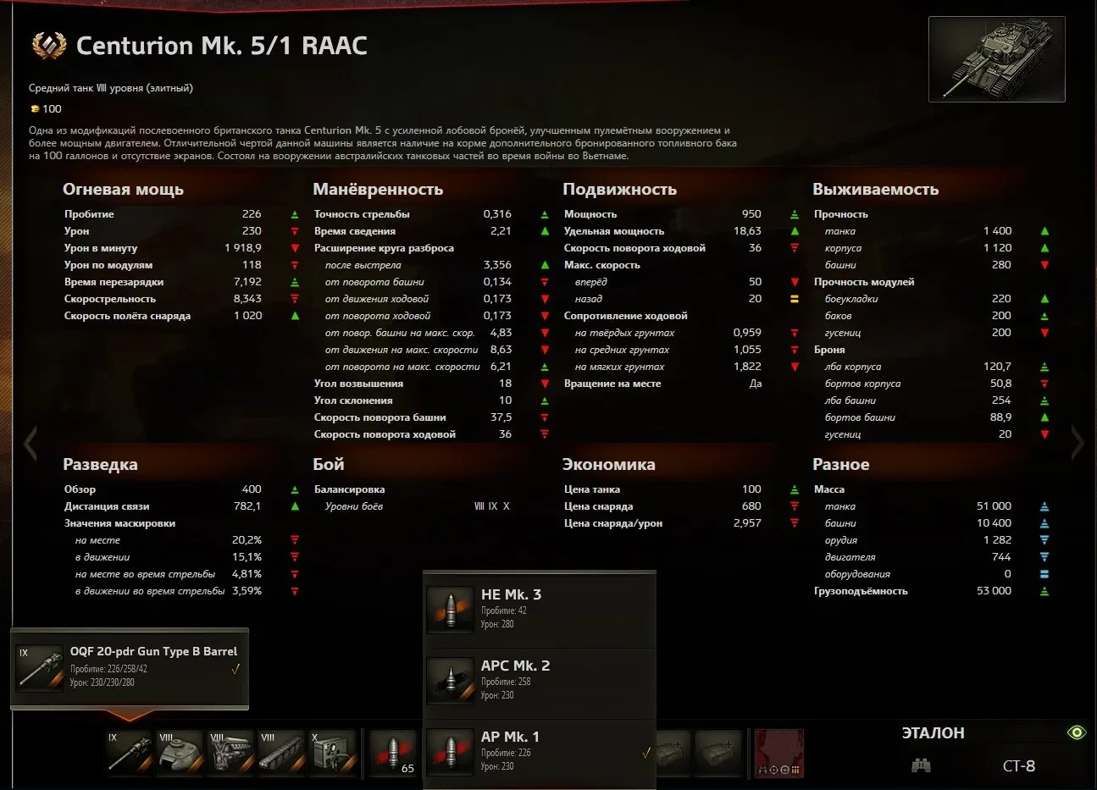Click the tier X radio module icon
Image resolution: width=1097 pixels, height=790 pixels.
click(332, 752)
